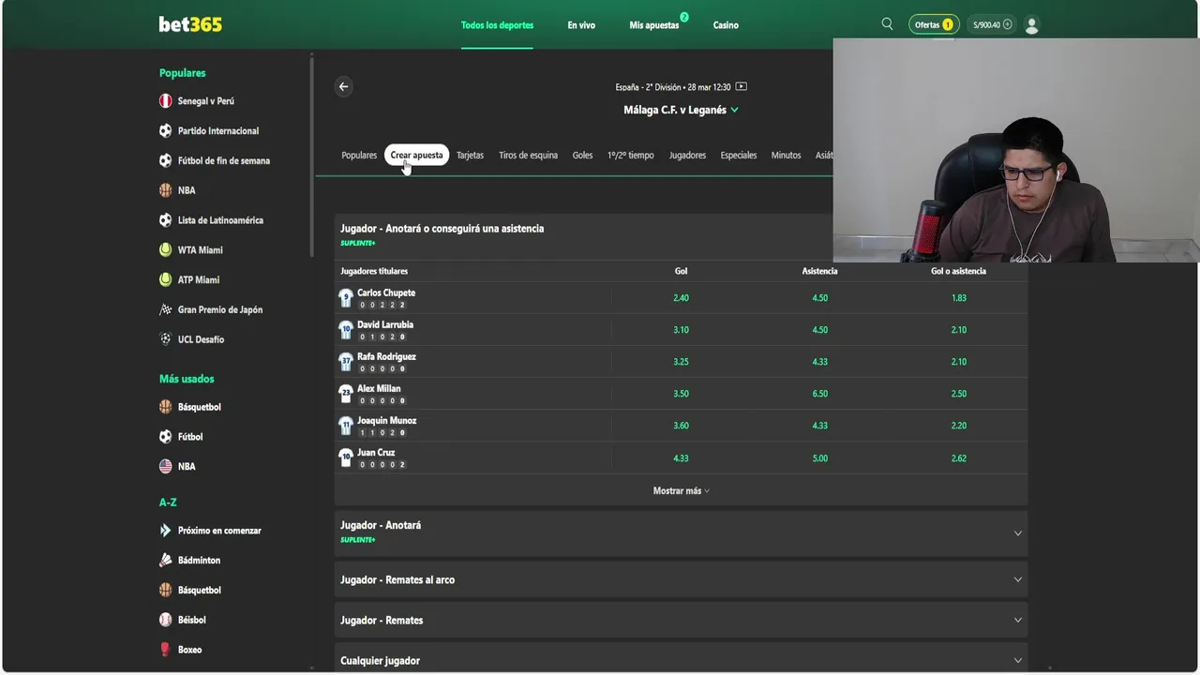
Task: Select Carlos Chupete Gol odds 2.40
Action: pyautogui.click(x=682, y=298)
